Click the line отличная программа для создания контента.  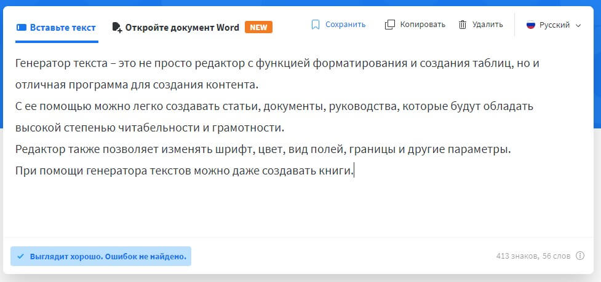point(137,85)
